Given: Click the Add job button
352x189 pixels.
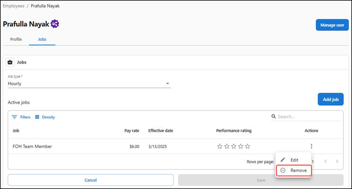Looking at the screenshot, I should point(331,99).
